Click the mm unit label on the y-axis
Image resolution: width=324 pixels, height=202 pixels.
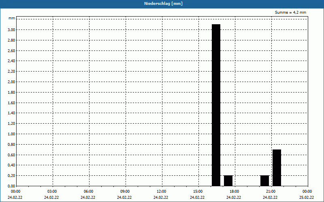tap(12, 18)
